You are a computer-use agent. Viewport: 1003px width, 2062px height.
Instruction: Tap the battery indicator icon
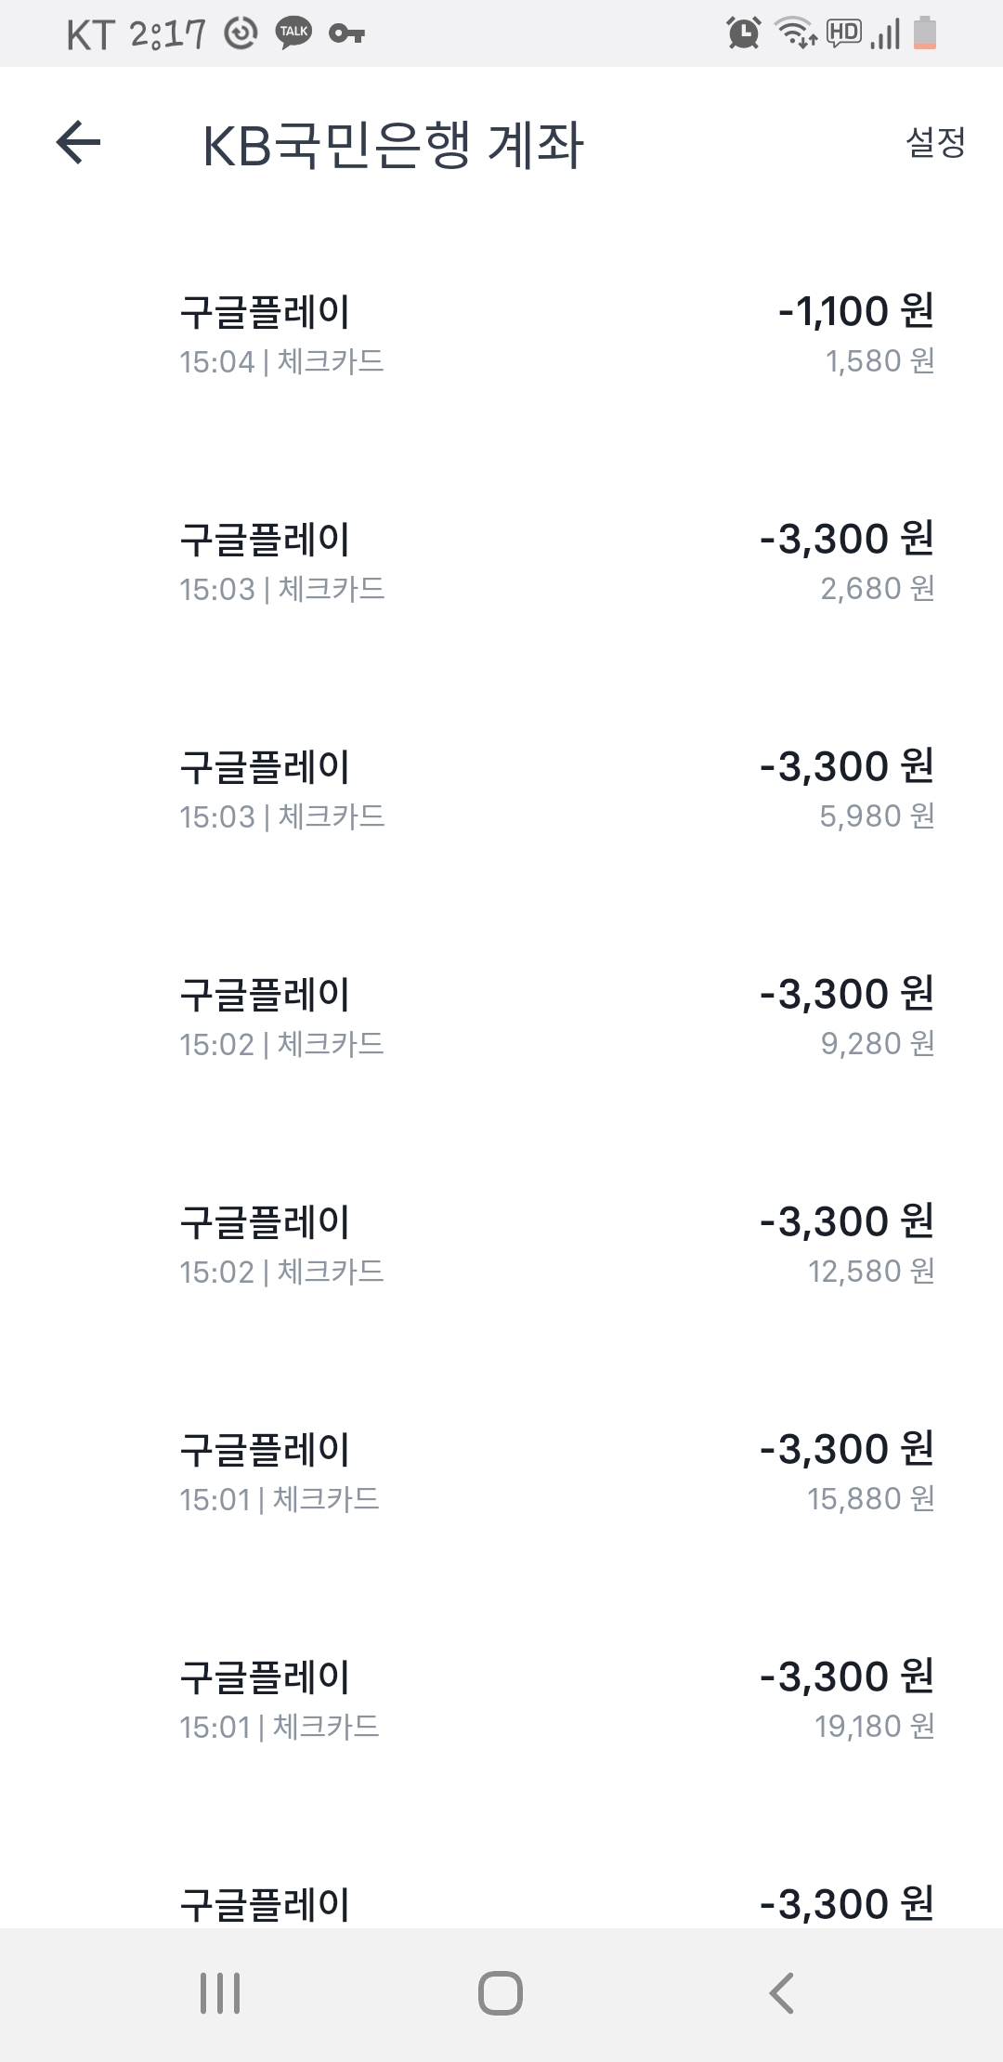(x=925, y=33)
